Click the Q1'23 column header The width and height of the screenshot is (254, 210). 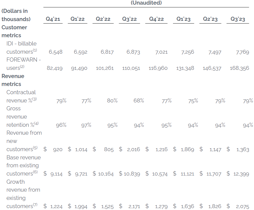pos(184,19)
